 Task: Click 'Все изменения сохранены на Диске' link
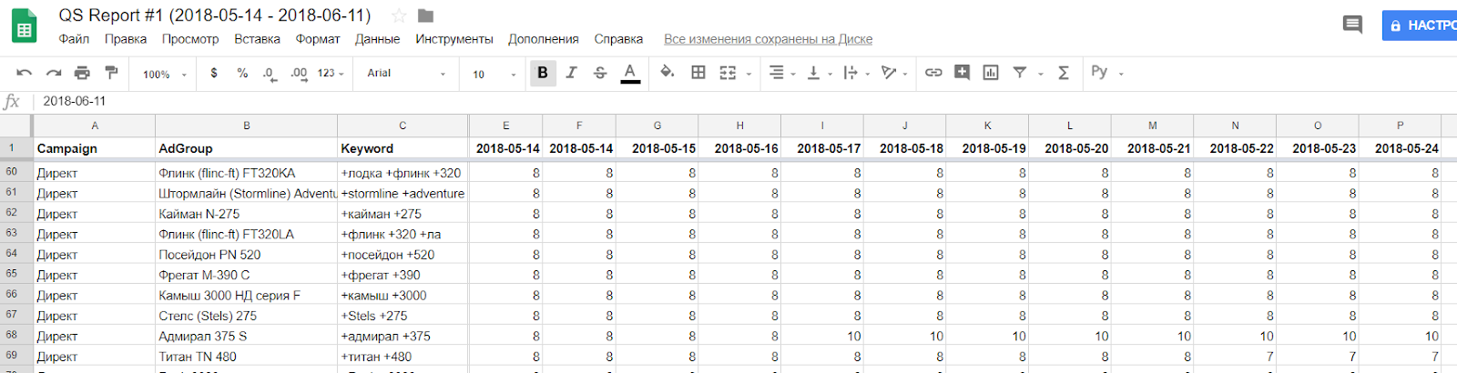tap(768, 39)
